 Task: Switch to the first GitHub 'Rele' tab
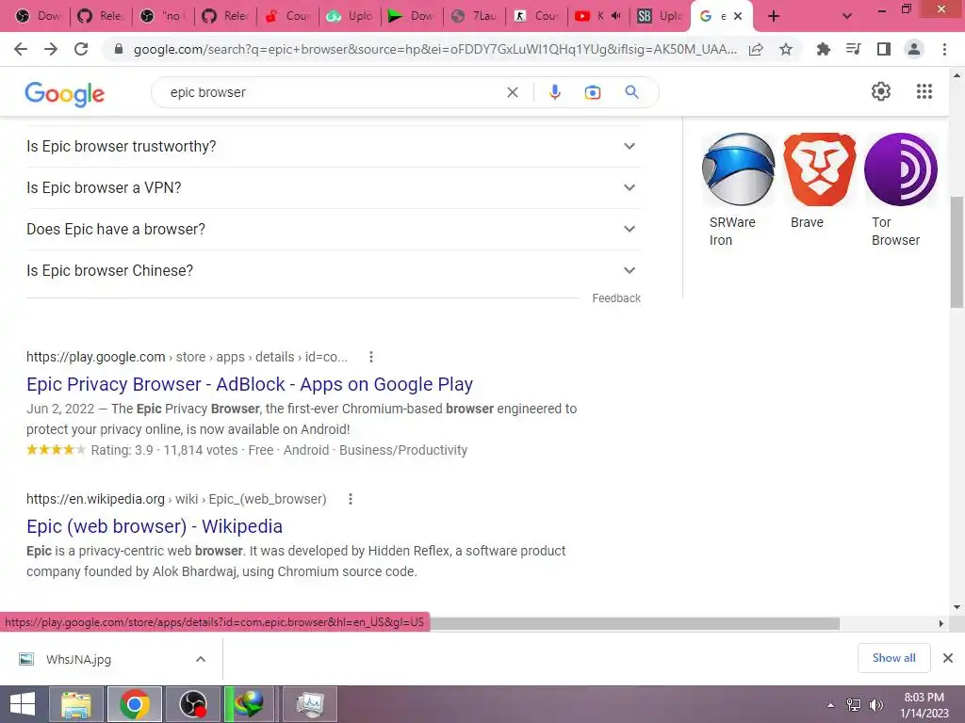tap(101, 16)
